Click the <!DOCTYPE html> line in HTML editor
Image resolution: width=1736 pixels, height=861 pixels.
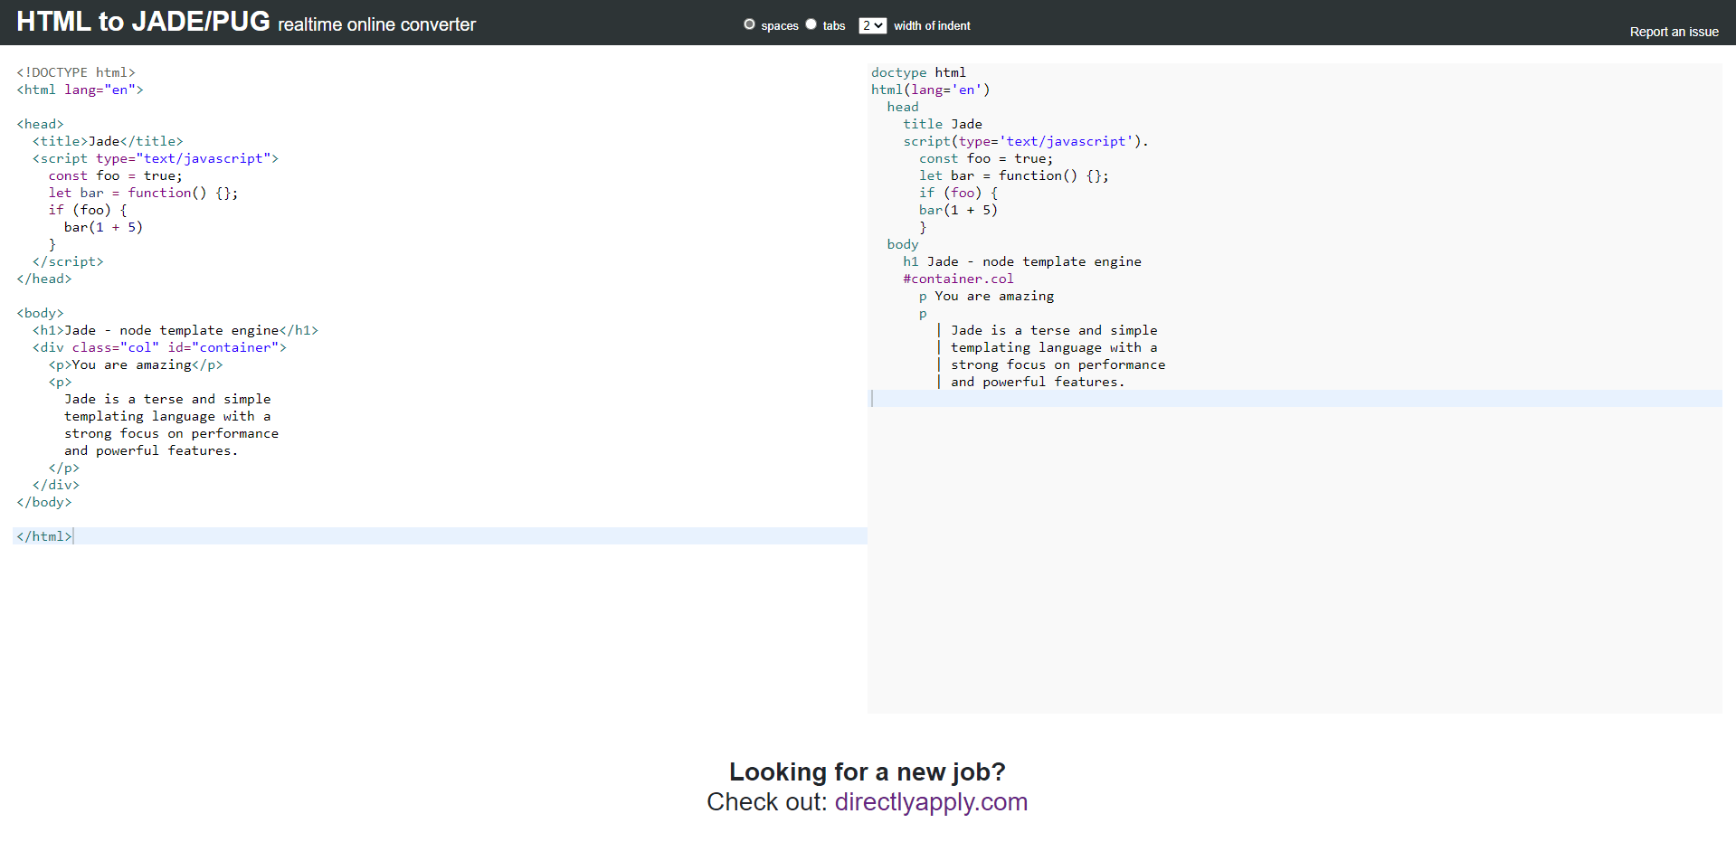pos(76,72)
